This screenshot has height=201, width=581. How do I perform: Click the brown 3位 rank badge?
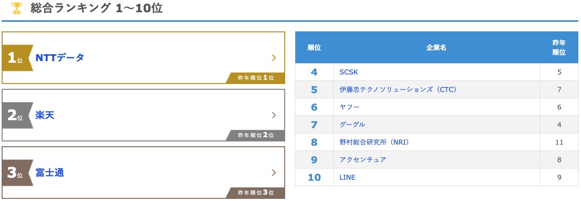[x=17, y=173]
